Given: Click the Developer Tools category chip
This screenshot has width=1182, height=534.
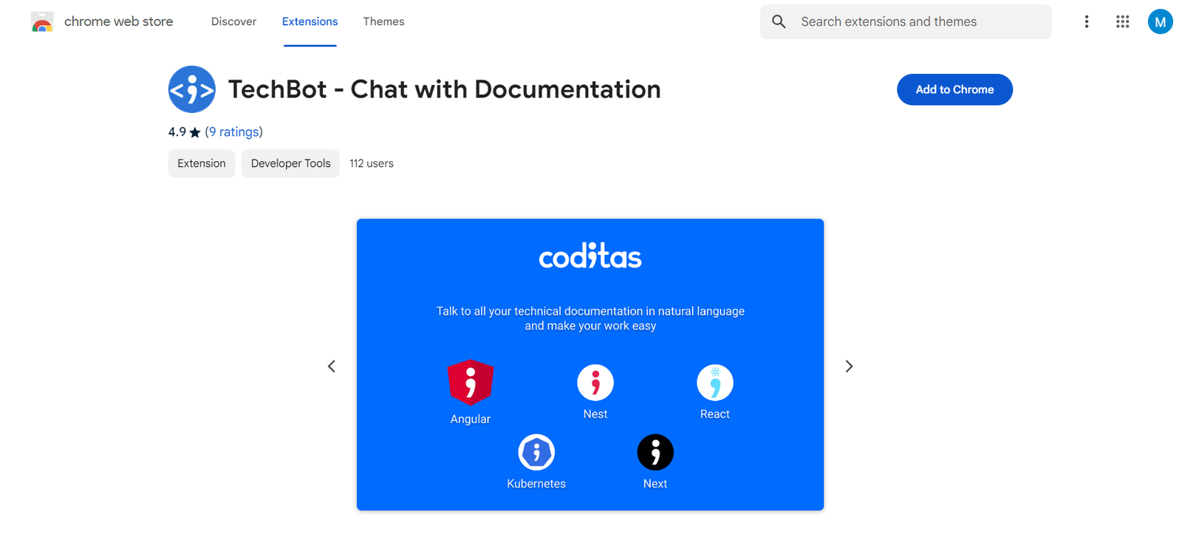Looking at the screenshot, I should [x=290, y=164].
